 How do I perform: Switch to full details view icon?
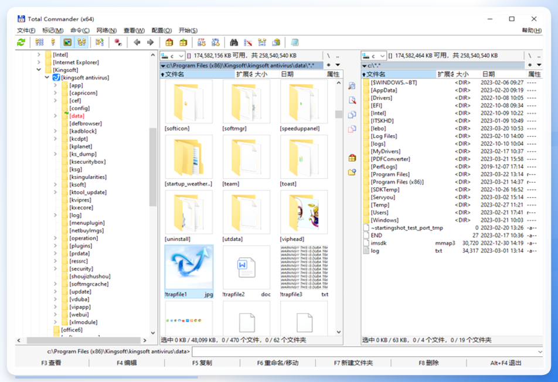pos(53,42)
